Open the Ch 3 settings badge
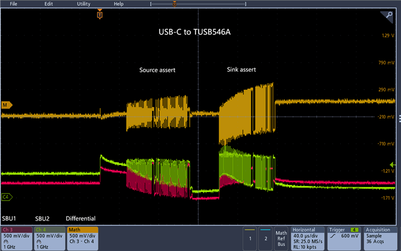Viewport: 401px width, 251px height. click(17, 239)
